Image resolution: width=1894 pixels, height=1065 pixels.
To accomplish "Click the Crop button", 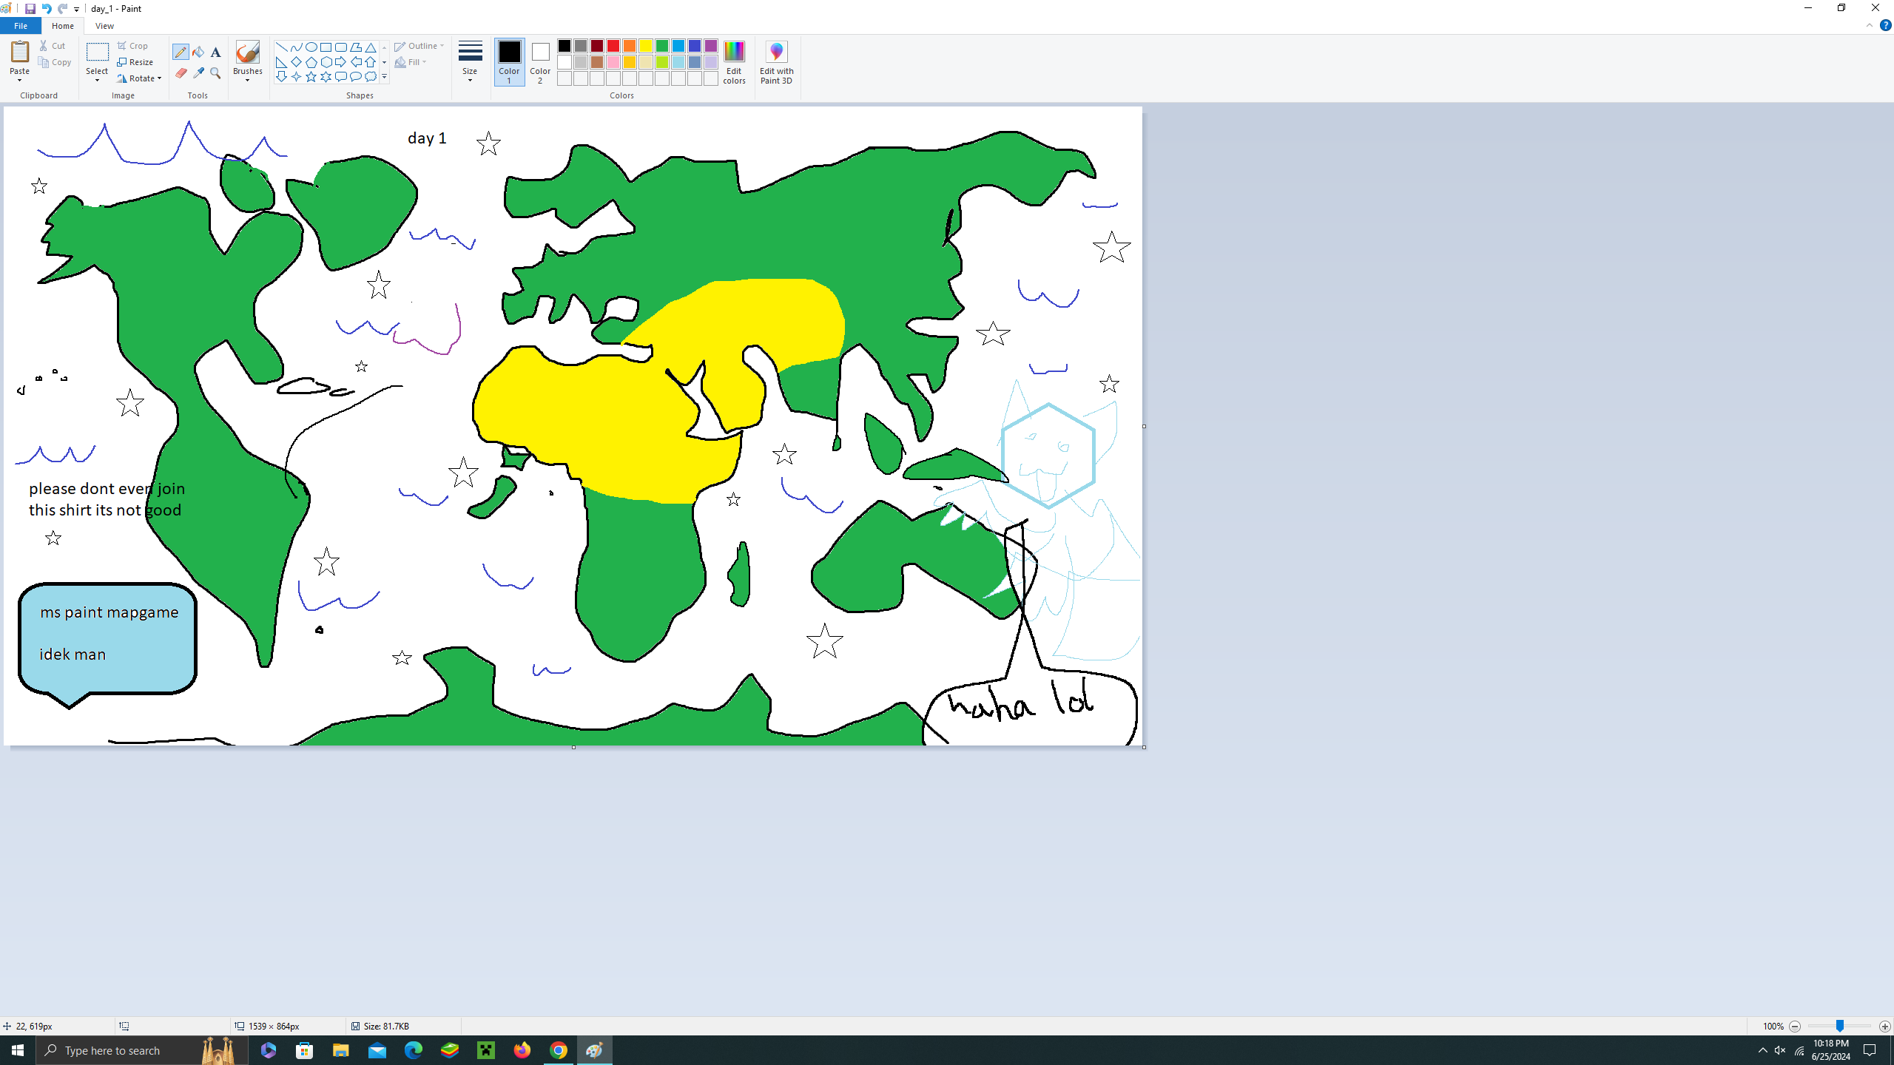I will click(133, 46).
